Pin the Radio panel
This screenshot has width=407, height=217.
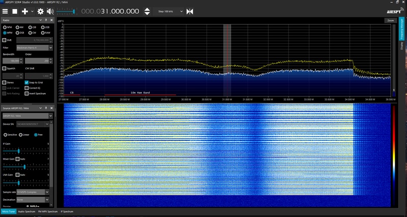click(46, 20)
